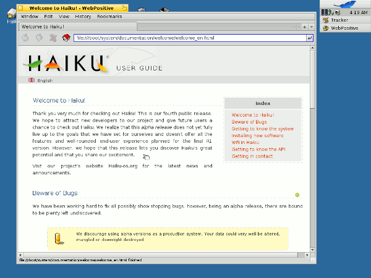Screen dimensions: 371x278
Task: Open the Edit menu
Action: (48, 17)
